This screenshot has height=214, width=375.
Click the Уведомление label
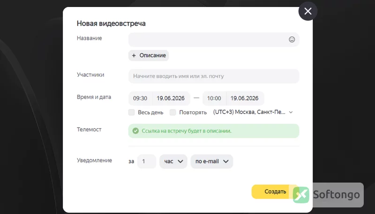[x=94, y=160]
